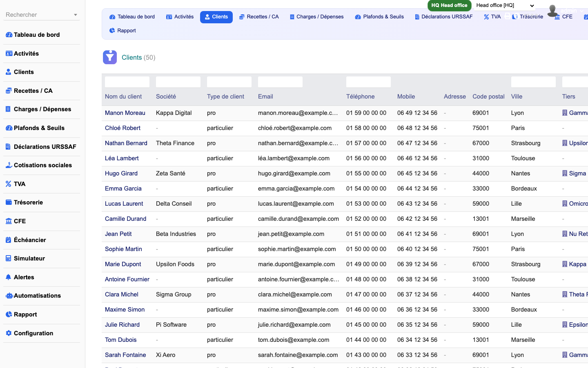
Task: Click mobile number 06 37 12 34 56
Action: click(417, 294)
